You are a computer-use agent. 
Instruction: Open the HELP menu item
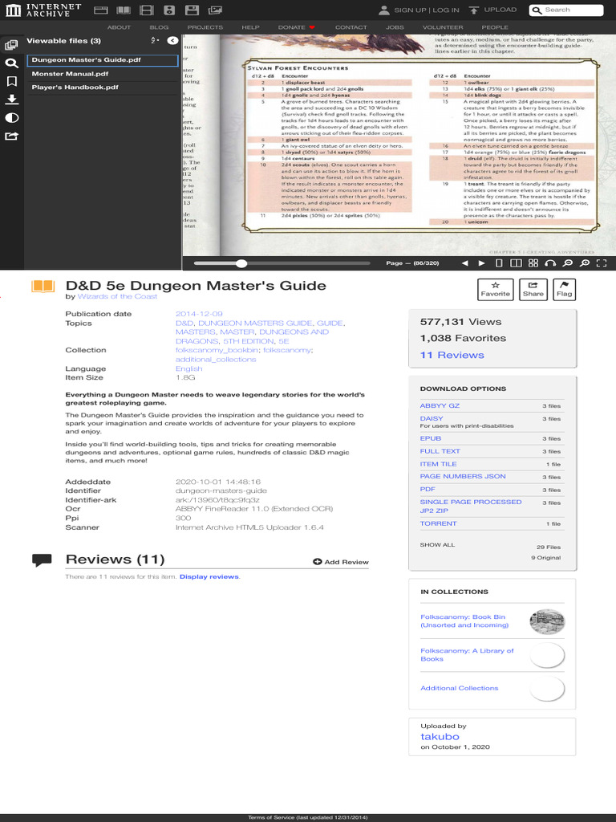(250, 27)
